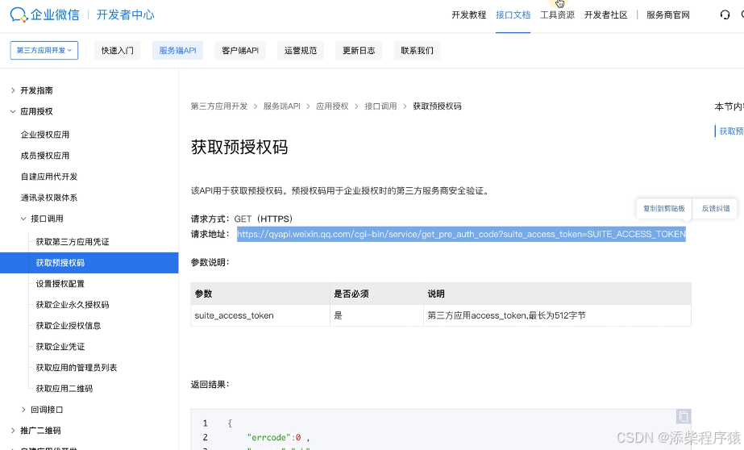744x450 pixels.
Task: Click 复制到剪贴板 popup button
Action: 664,208
